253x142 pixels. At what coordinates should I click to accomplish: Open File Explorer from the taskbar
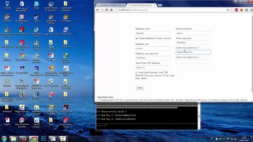tap(14, 139)
